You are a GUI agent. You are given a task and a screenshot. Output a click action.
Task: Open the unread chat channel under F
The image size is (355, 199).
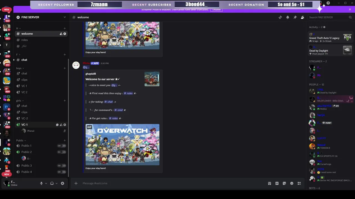[x=41, y=60]
